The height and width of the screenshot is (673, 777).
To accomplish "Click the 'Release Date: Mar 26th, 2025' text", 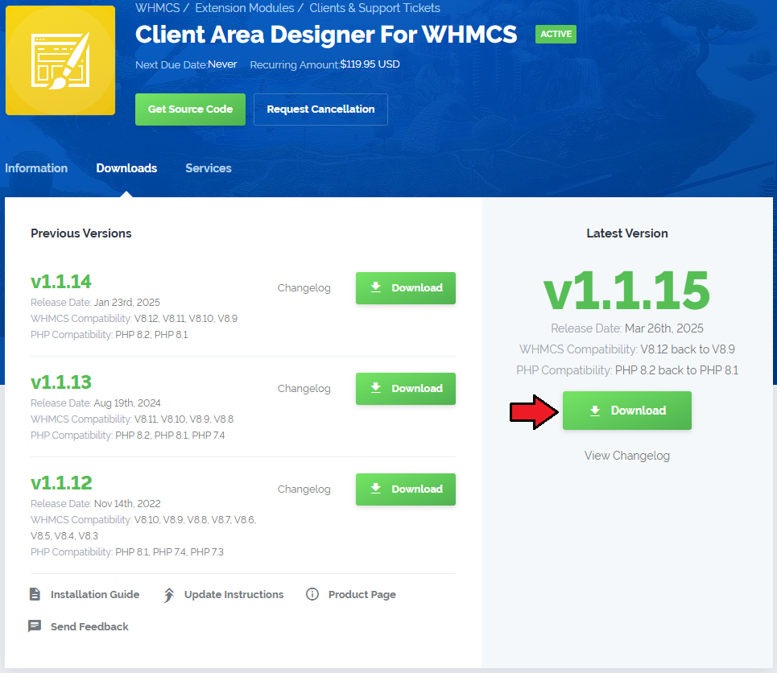I will coord(627,328).
